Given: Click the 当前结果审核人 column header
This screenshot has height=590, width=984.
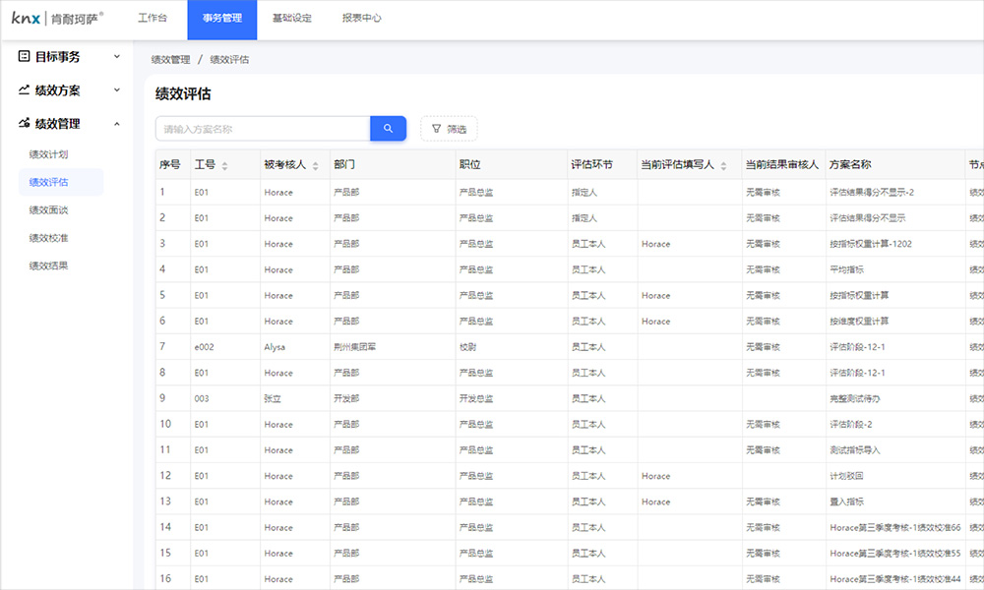Looking at the screenshot, I should click(782, 164).
